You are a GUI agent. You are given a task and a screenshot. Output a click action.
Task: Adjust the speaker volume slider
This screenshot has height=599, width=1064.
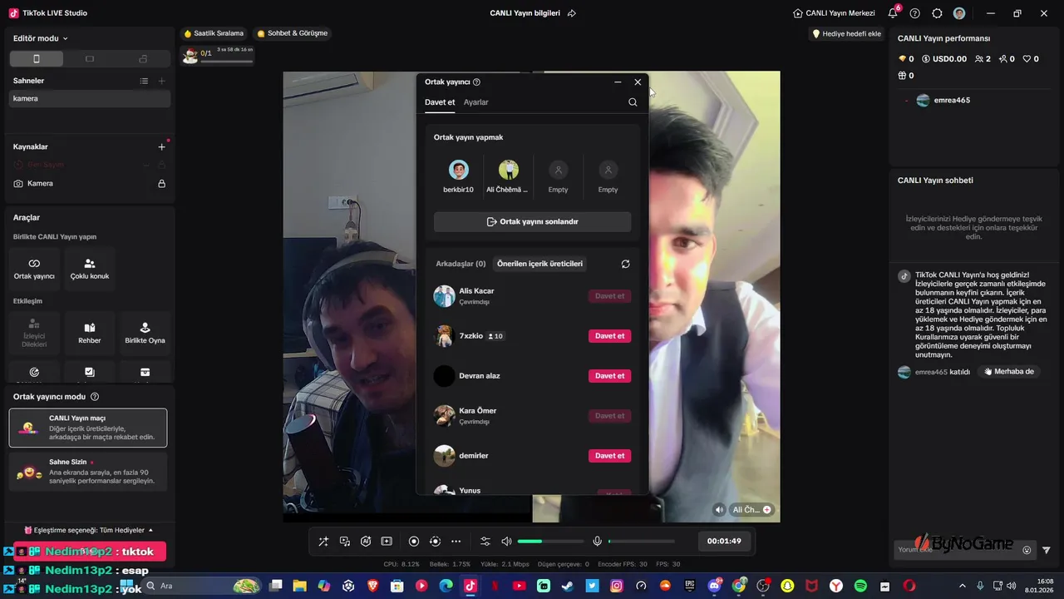[x=550, y=542]
